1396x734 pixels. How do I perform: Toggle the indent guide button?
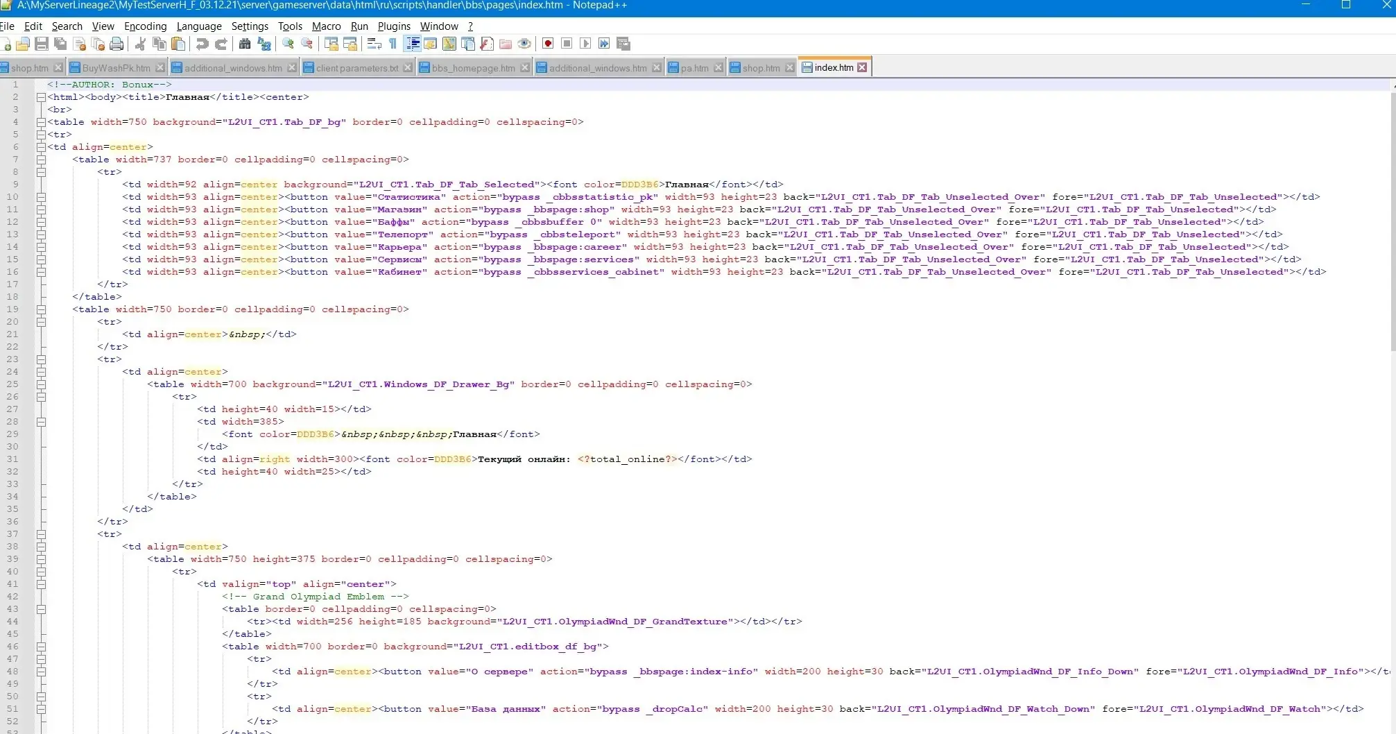pos(412,44)
